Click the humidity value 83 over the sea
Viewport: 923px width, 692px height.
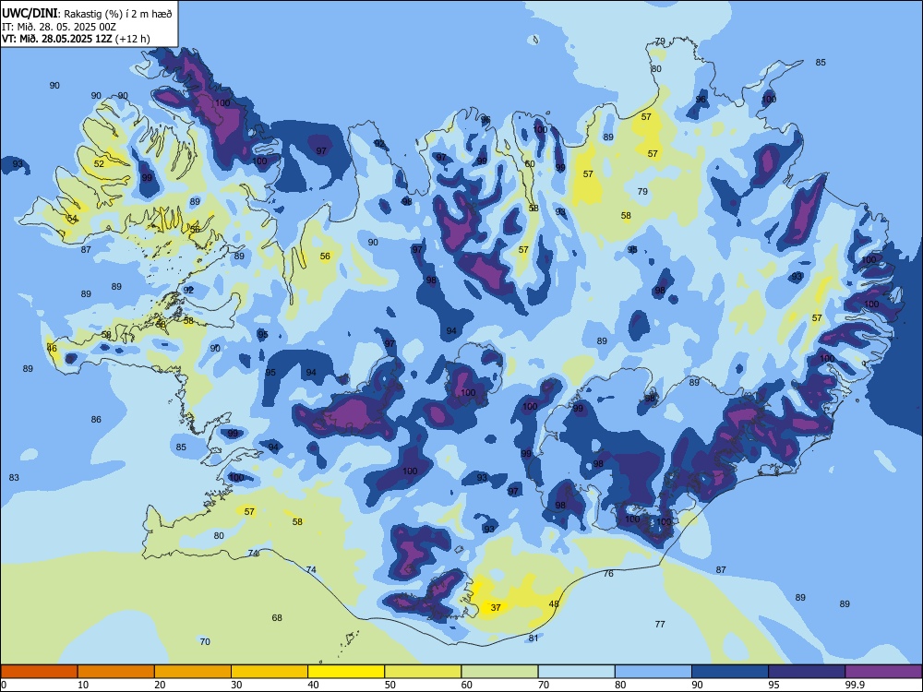[14, 477]
